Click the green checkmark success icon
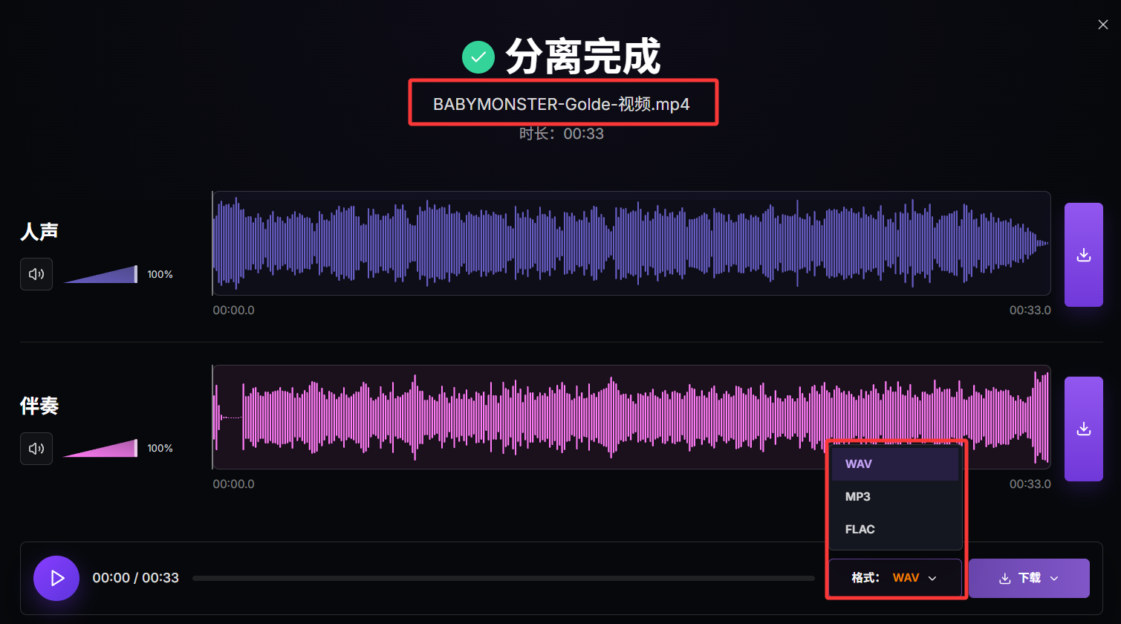1121x624 pixels. pyautogui.click(x=478, y=57)
